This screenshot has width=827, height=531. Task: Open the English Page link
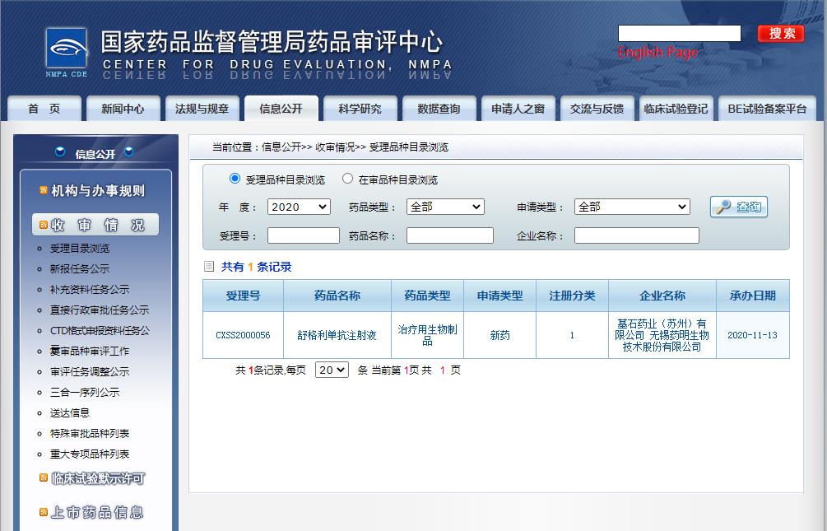tap(657, 53)
